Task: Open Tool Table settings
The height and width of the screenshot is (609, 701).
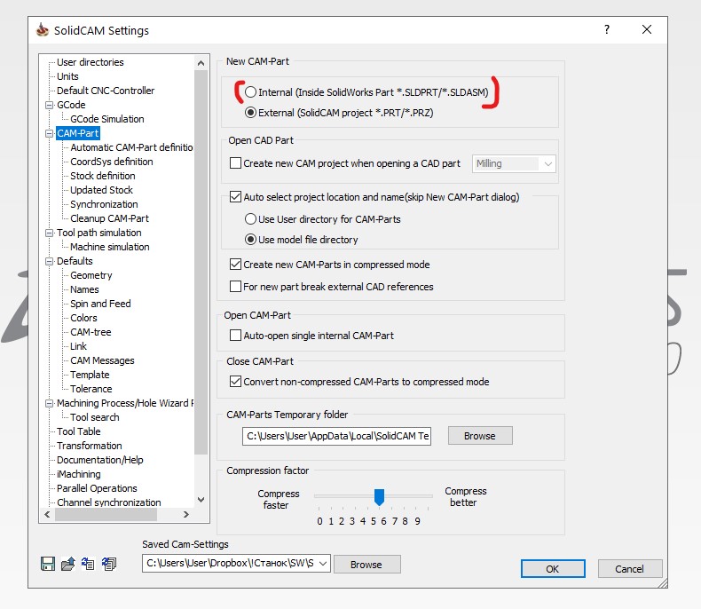Action: pyautogui.click(x=79, y=431)
